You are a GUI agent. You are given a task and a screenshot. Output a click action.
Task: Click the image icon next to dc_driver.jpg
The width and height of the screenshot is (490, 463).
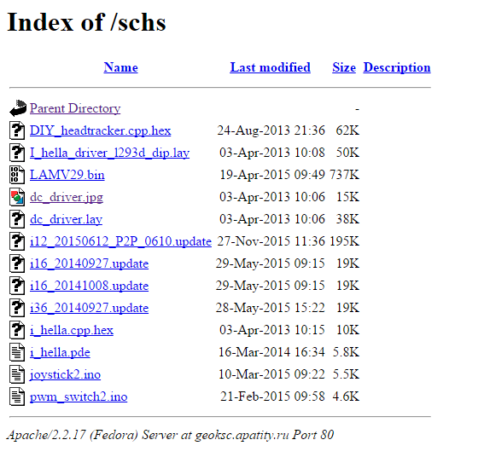[17, 197]
